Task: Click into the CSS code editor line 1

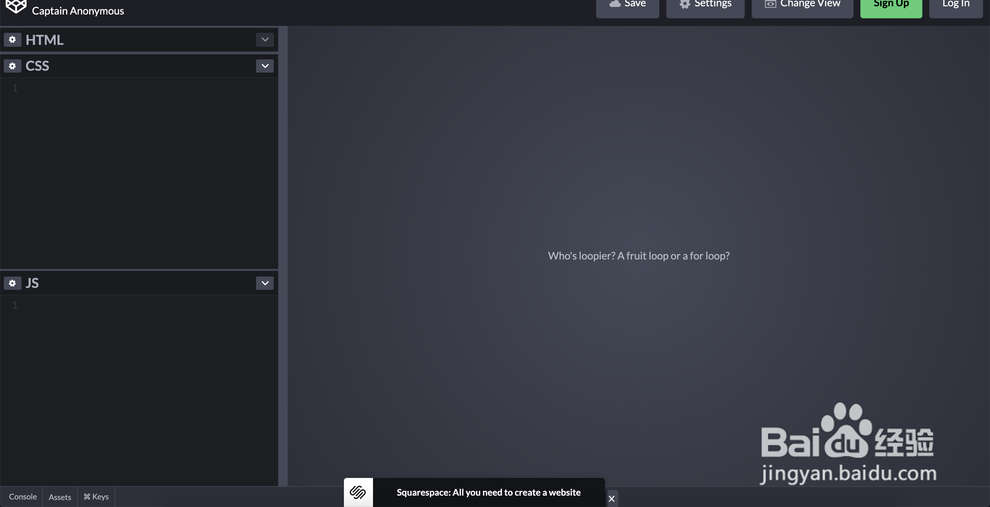Action: [x=148, y=88]
